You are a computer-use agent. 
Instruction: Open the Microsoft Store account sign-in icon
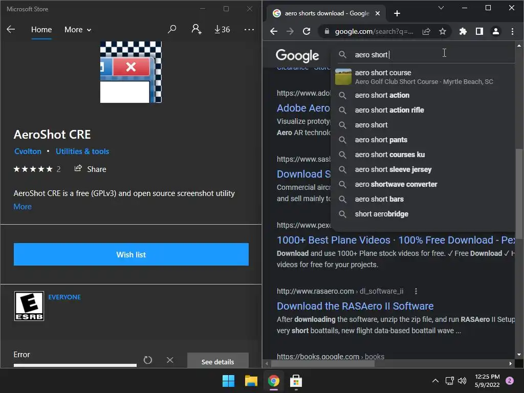coord(196,29)
